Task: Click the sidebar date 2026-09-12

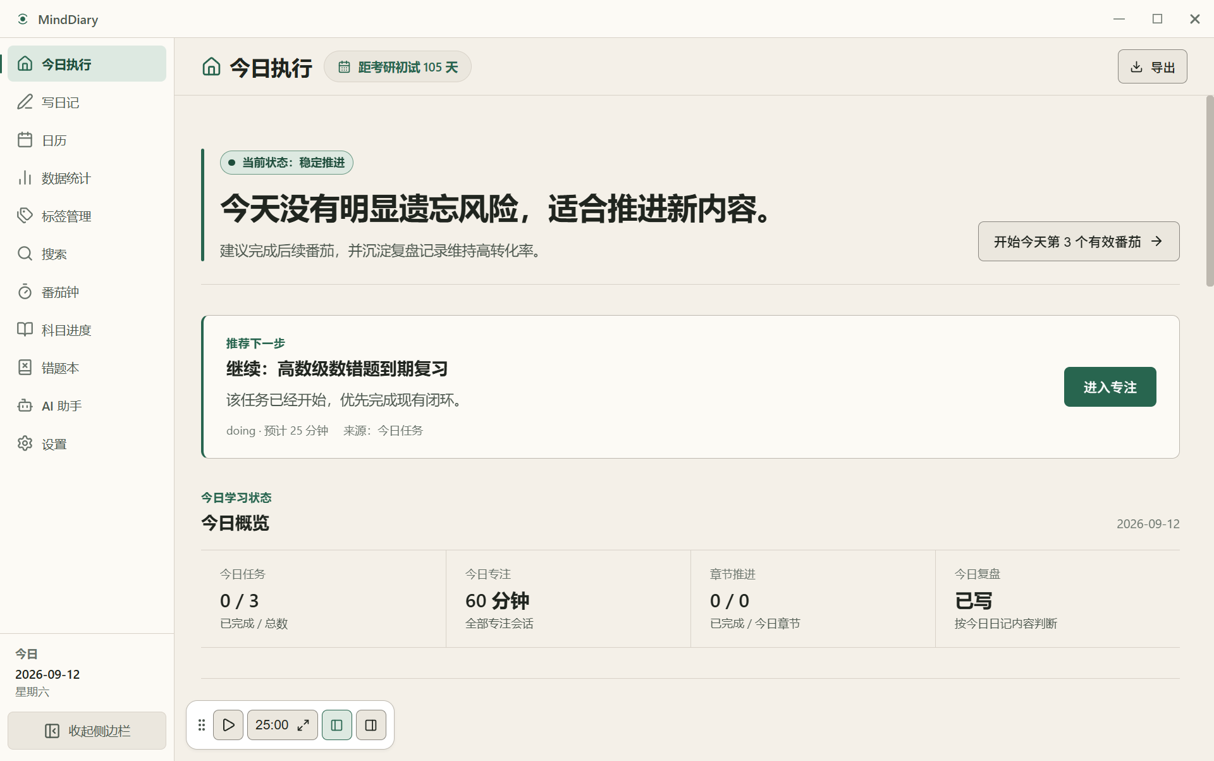Action: coord(47,674)
